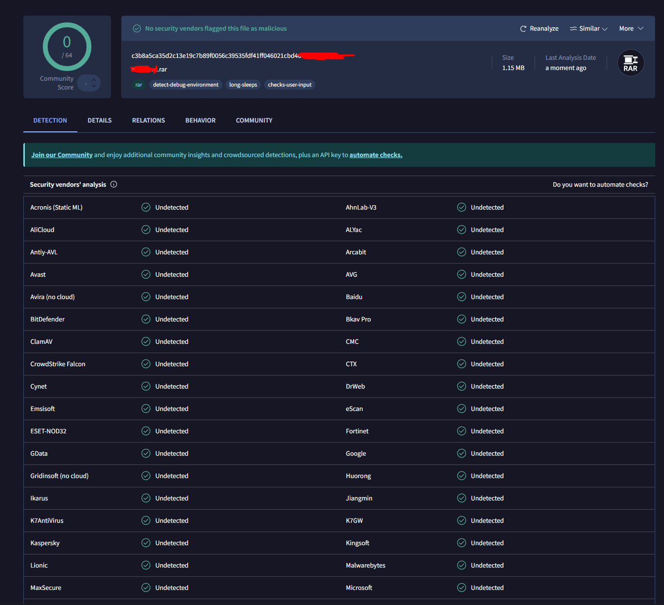Click the Reanalyze button label
Image resolution: width=664 pixels, height=605 pixels.
click(x=544, y=29)
